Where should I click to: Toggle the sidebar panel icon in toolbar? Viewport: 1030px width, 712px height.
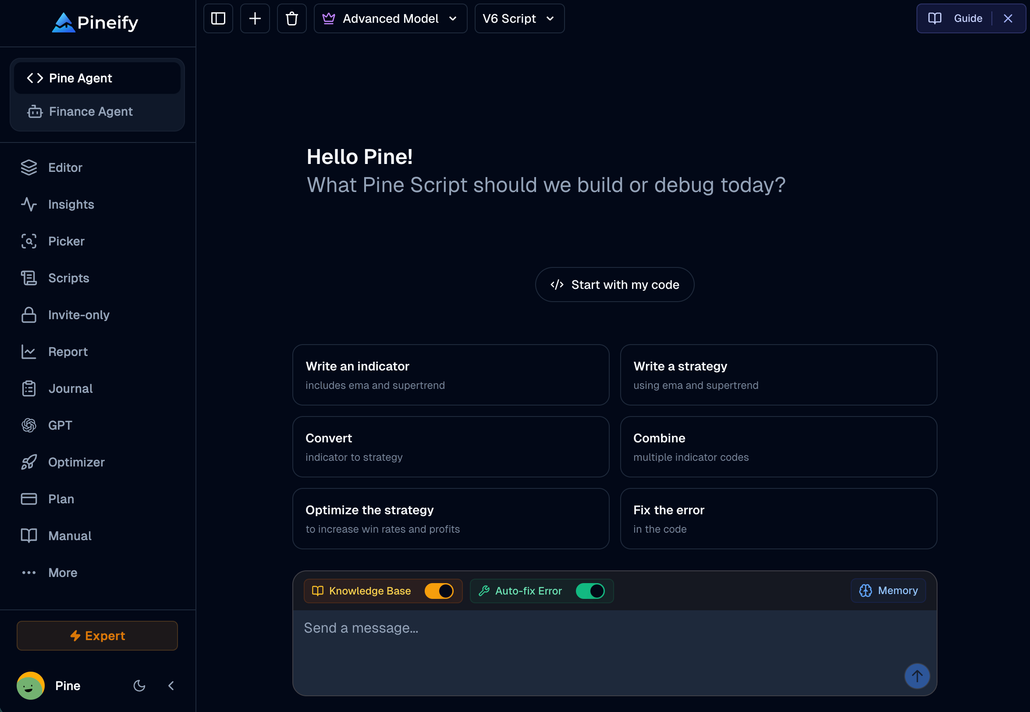pos(218,19)
